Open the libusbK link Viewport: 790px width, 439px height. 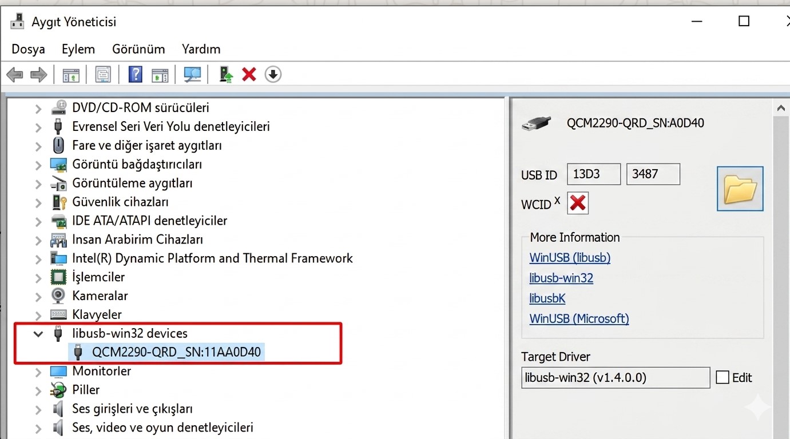pos(547,298)
